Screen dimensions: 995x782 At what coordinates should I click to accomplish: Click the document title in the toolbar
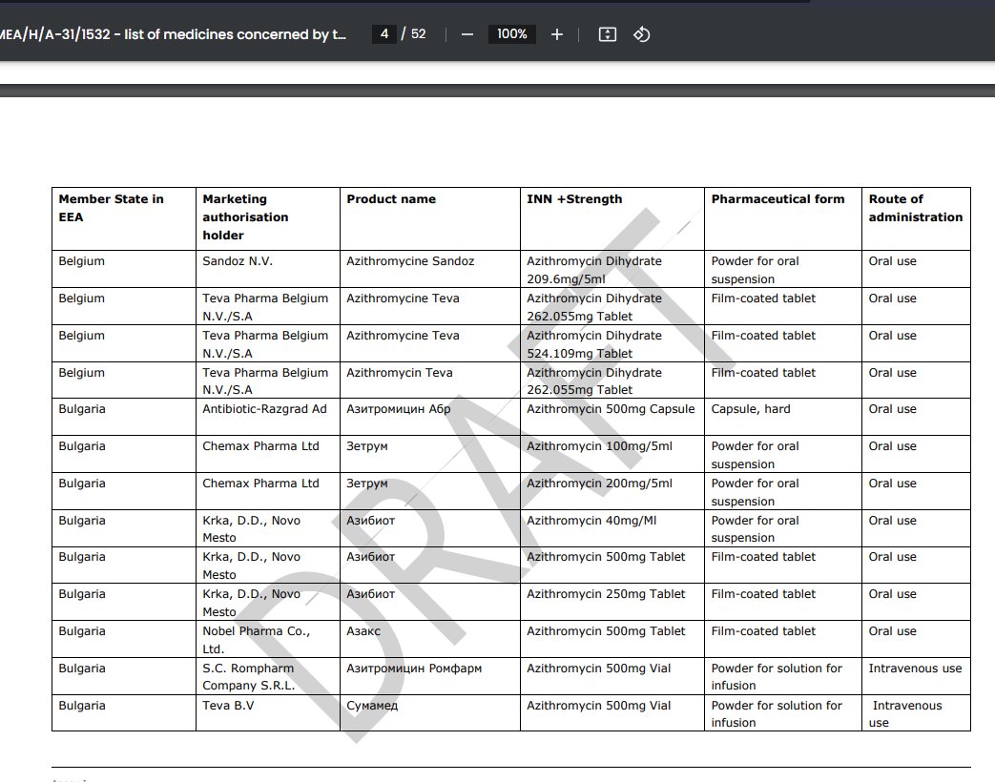(172, 34)
